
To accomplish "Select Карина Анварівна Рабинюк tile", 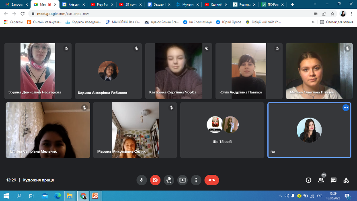I will [108, 71].
